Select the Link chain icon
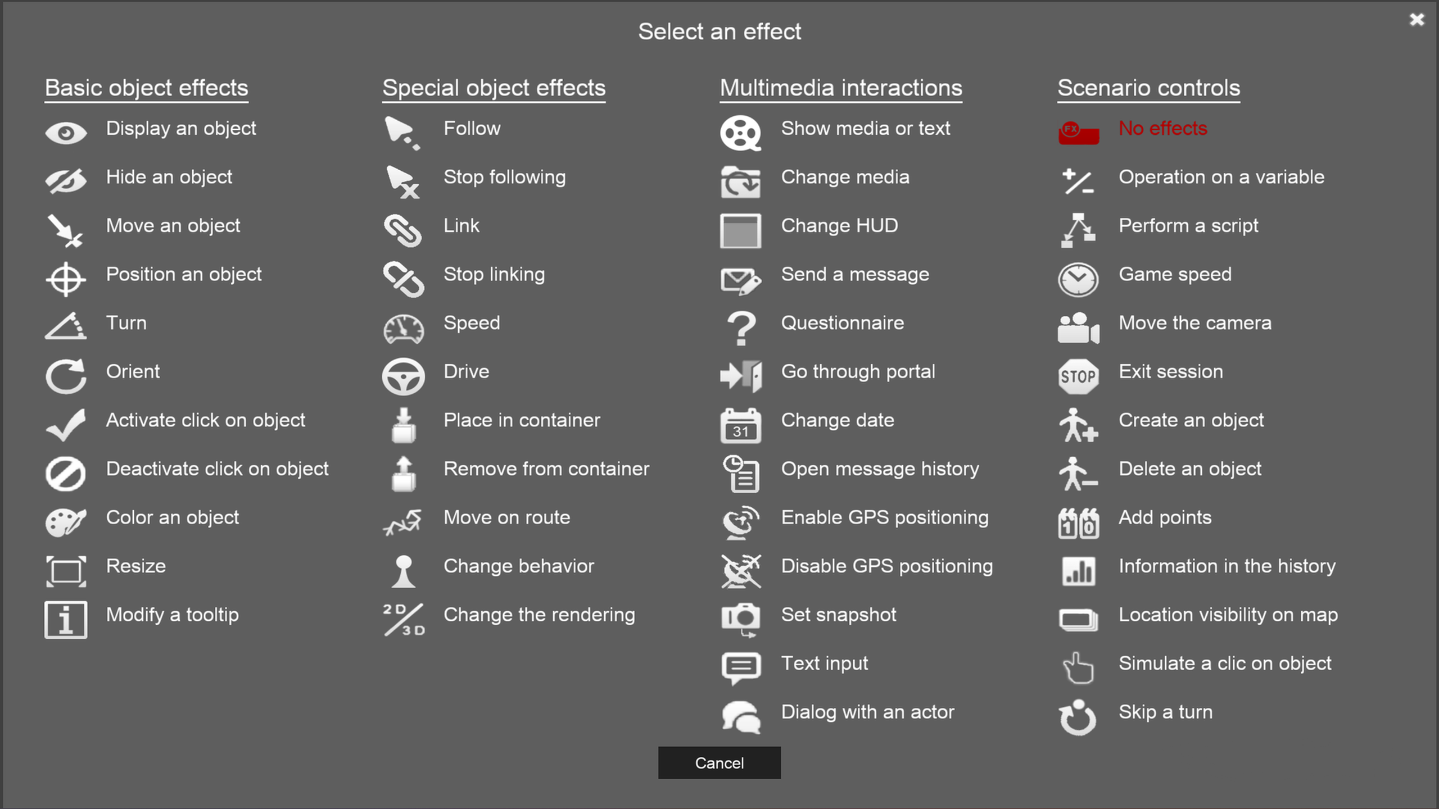 403,230
